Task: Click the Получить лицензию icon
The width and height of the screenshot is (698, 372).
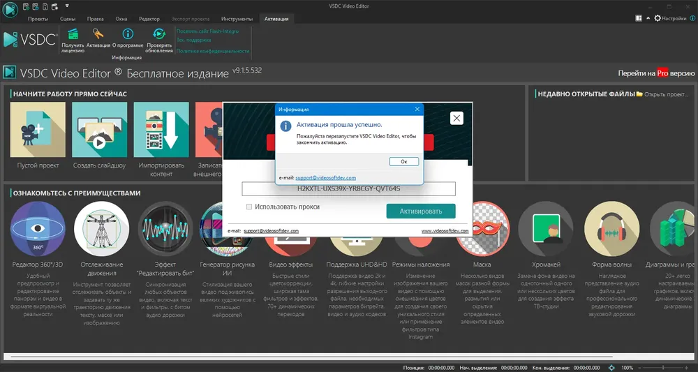Action: tap(73, 34)
